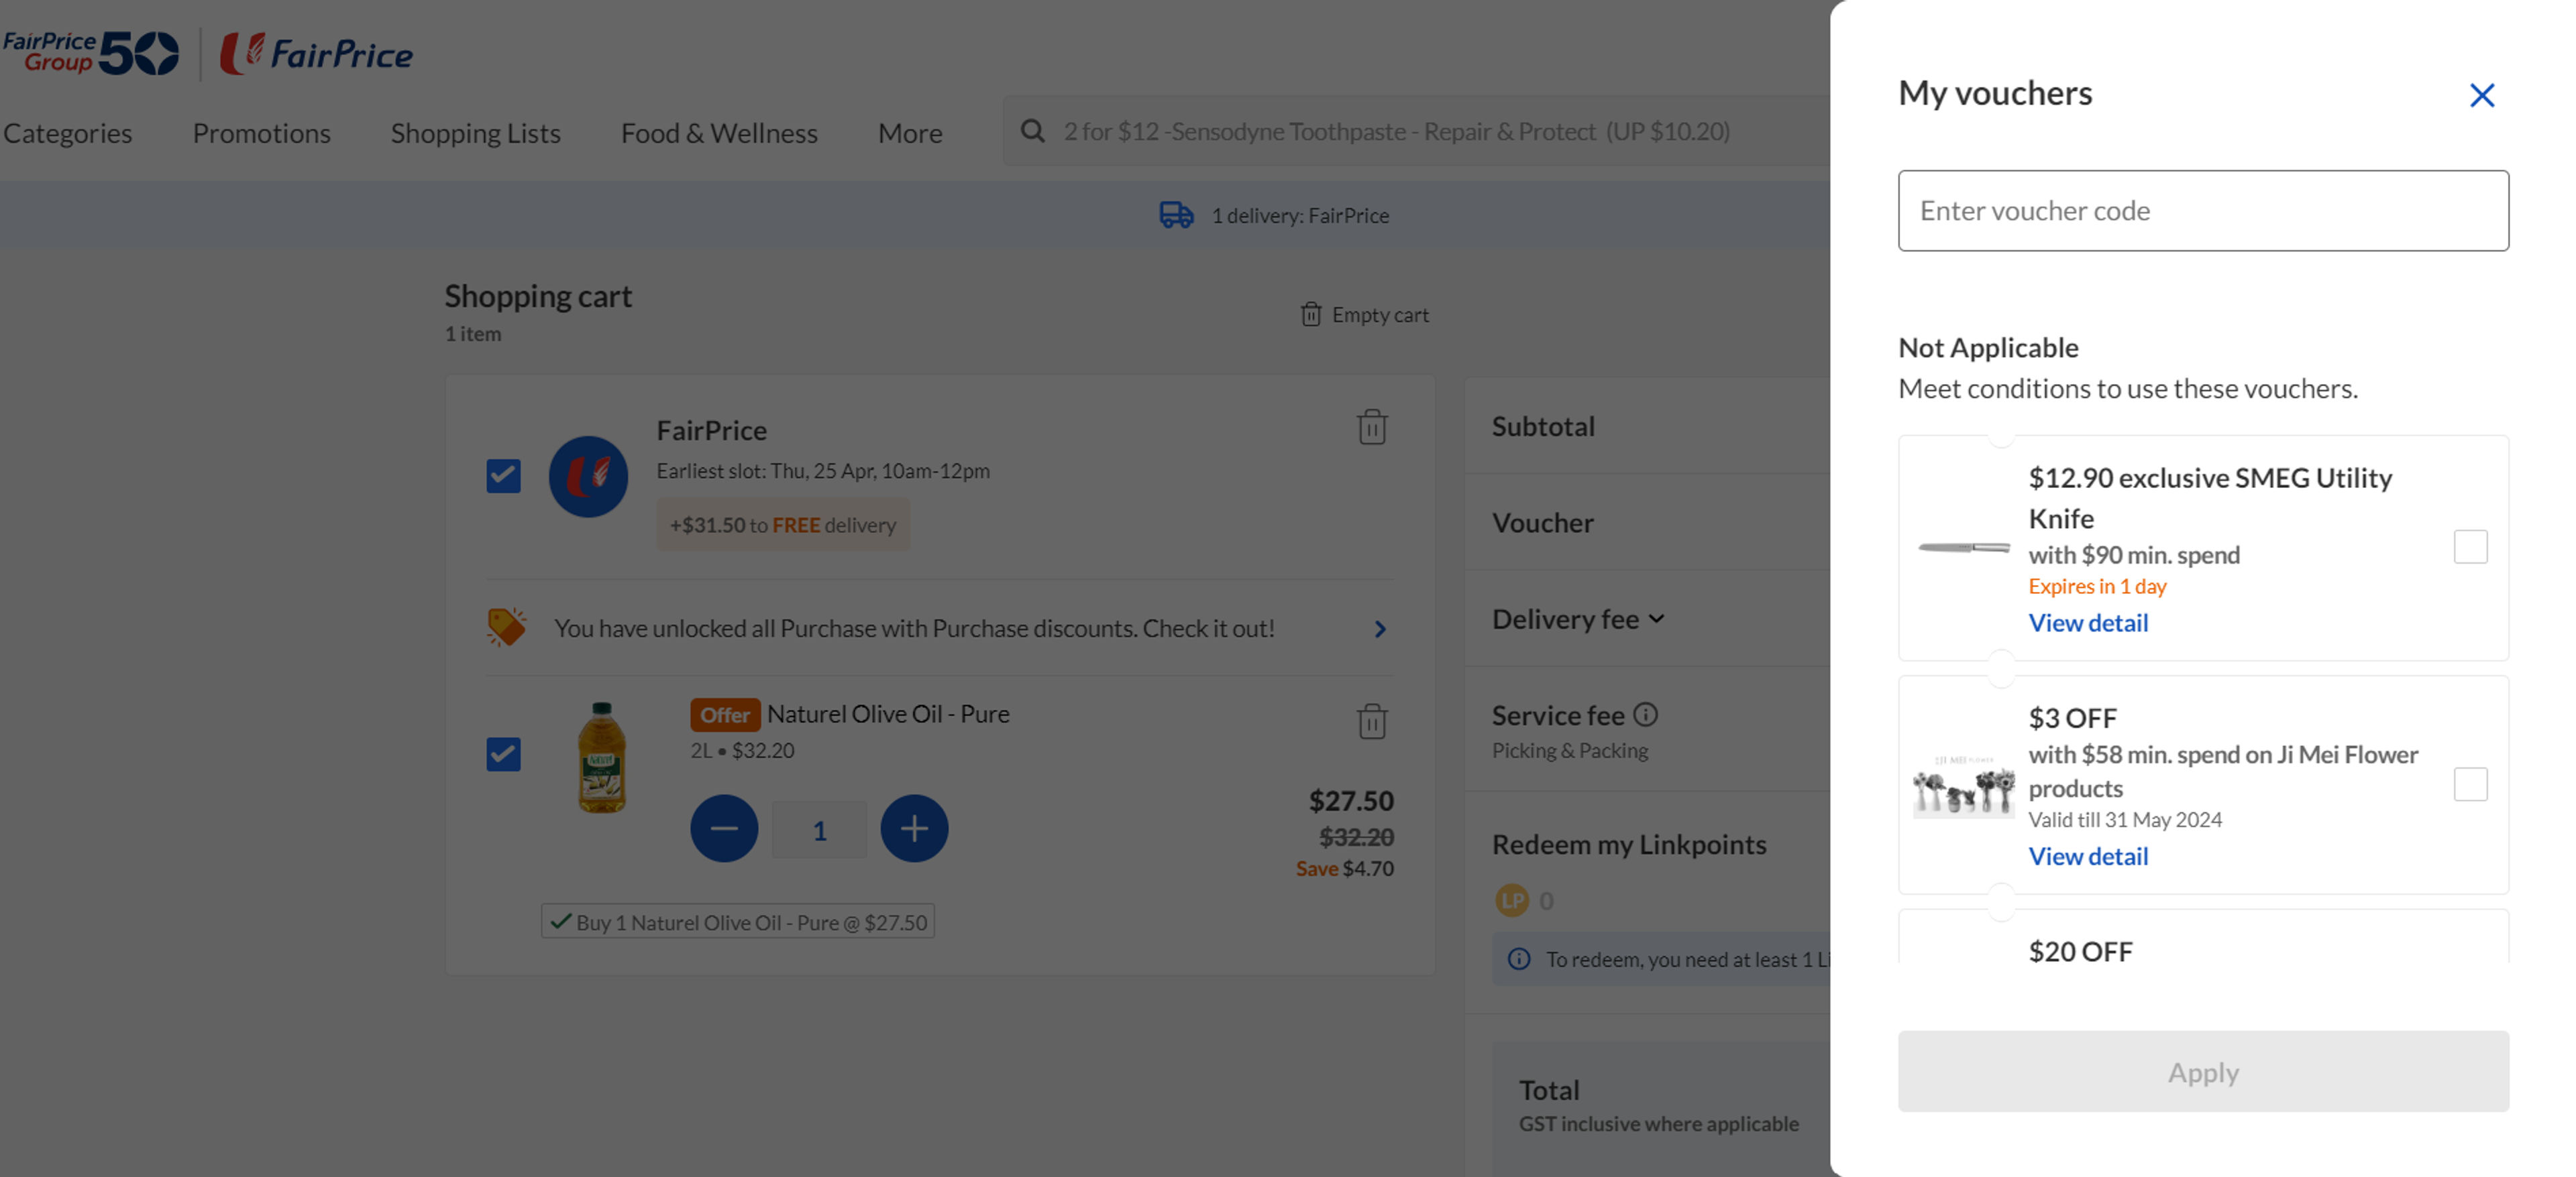The image size is (2576, 1177).
Task: Click the FairPrice store round logo
Action: 588,477
